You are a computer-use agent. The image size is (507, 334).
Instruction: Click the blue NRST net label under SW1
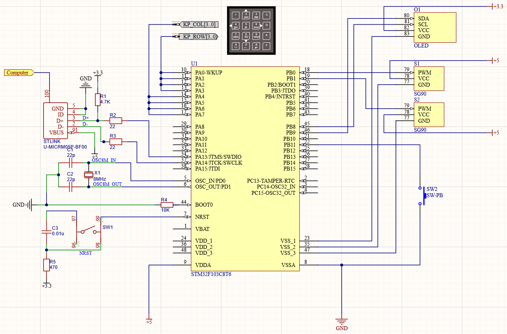click(85, 253)
